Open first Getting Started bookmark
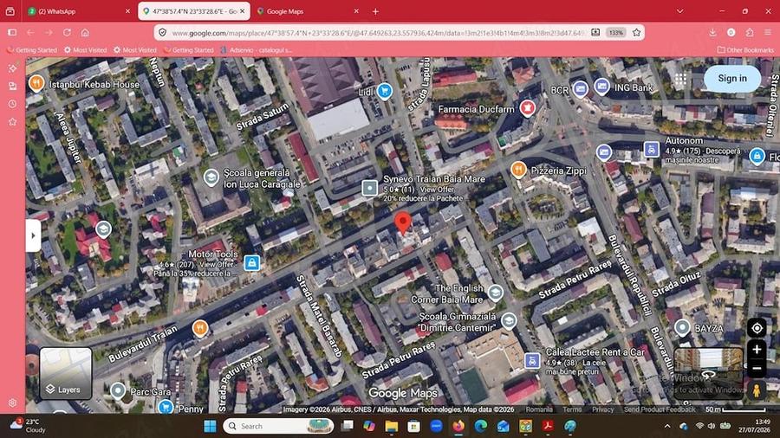The width and height of the screenshot is (780, 438). pos(32,50)
